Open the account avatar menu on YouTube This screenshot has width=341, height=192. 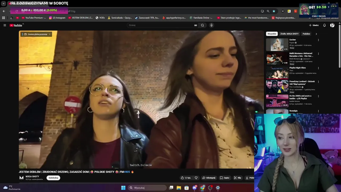[x=332, y=25]
